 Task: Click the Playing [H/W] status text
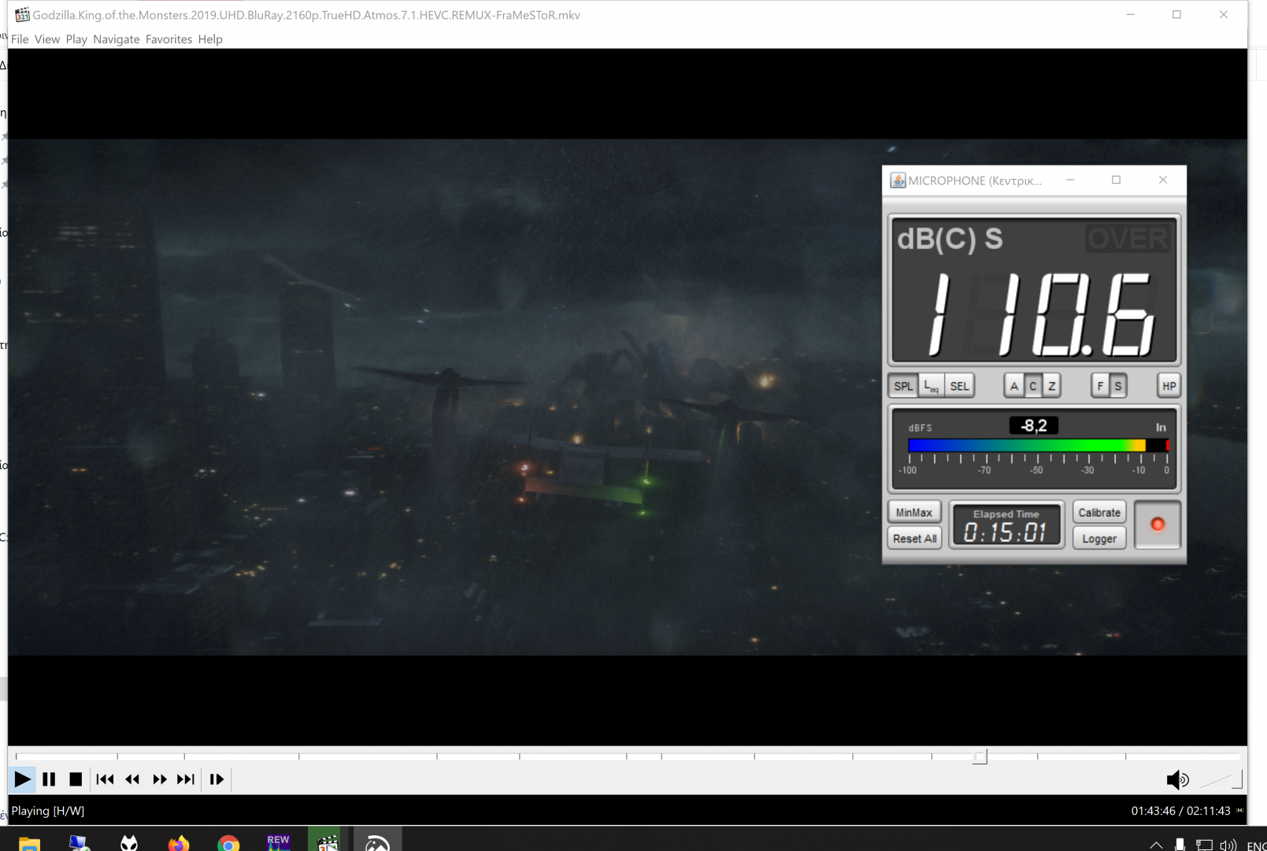[48, 811]
